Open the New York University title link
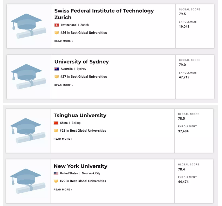This screenshot has height=206, width=222. click(x=81, y=166)
